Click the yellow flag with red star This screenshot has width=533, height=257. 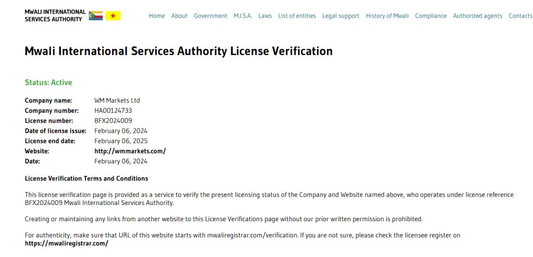pos(113,16)
